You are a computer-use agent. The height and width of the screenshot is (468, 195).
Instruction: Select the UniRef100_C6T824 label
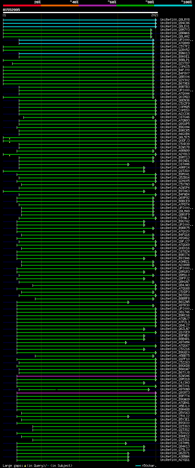(x=175, y=251)
